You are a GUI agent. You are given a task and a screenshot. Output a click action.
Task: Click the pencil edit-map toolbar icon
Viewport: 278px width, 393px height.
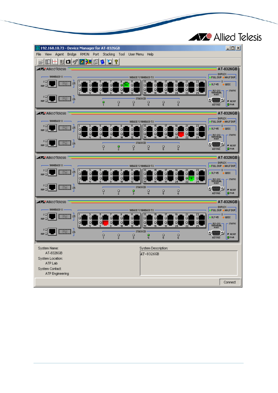(82, 62)
